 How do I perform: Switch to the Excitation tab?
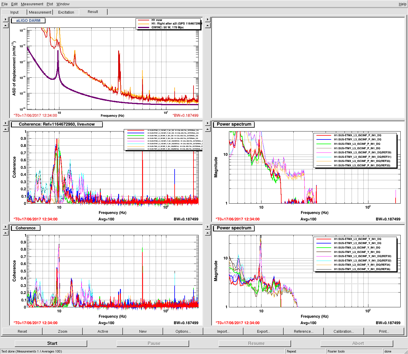[x=66, y=12]
